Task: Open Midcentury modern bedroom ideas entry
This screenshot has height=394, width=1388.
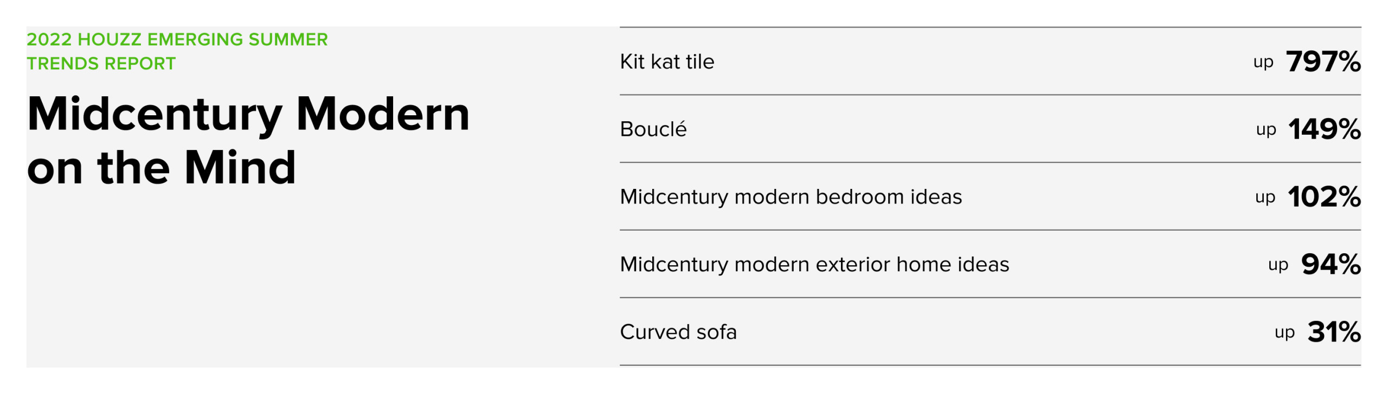Action: [x=791, y=196]
